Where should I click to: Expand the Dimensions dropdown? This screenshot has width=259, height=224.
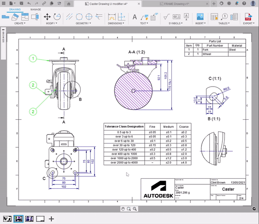click(115, 24)
